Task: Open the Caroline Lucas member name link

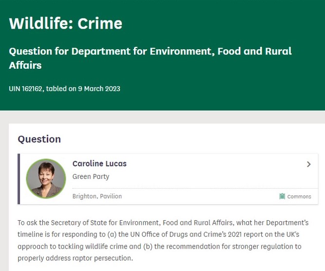Action: (x=99, y=164)
